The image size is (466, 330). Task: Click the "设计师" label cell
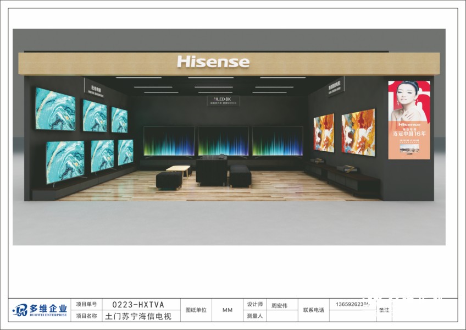[255, 304]
